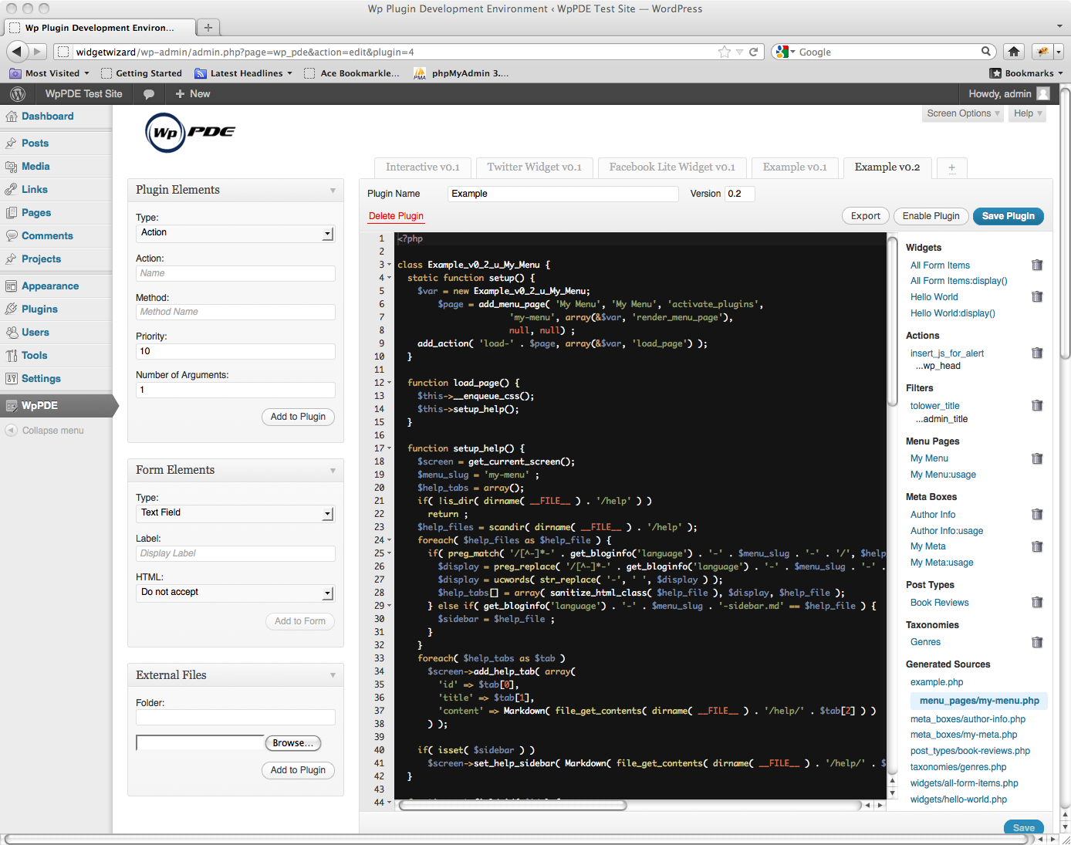1071x845 pixels.
Task: Delete the All Form Items widget via trash icon
Action: coord(1037,265)
